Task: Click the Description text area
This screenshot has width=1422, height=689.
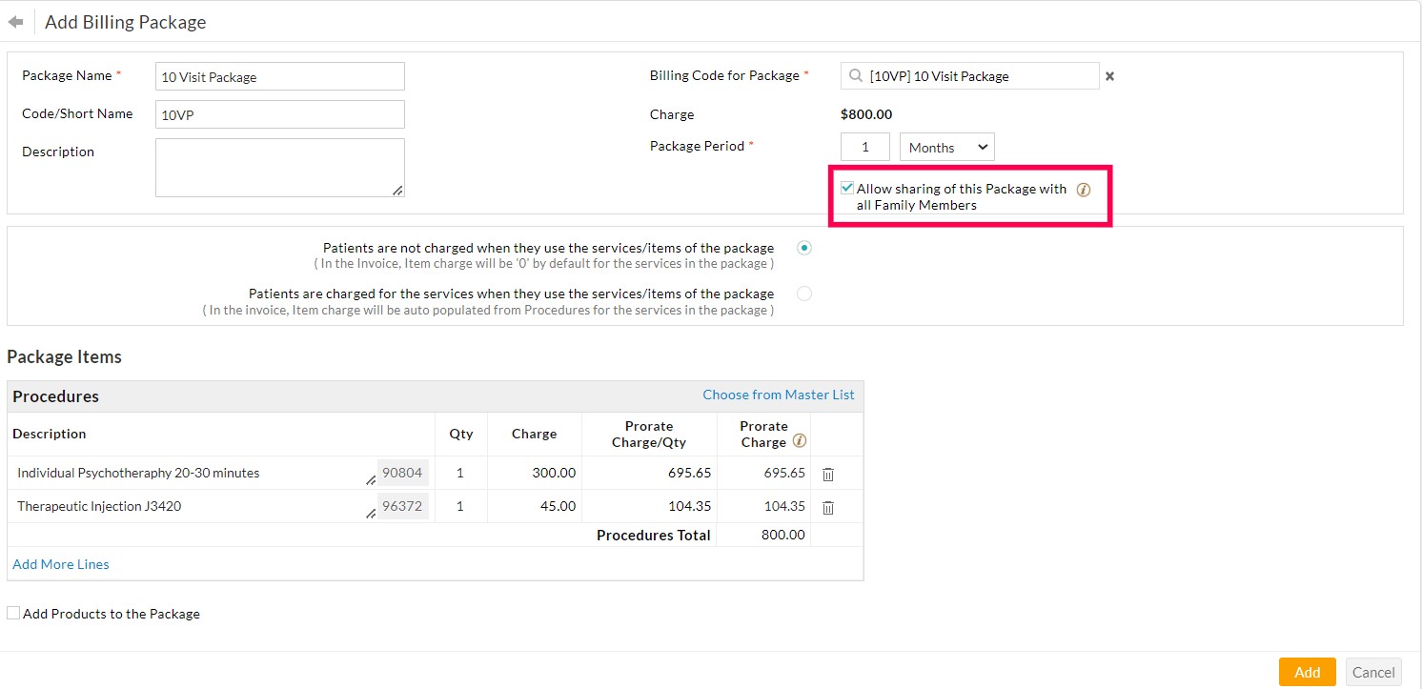Action: 279,168
